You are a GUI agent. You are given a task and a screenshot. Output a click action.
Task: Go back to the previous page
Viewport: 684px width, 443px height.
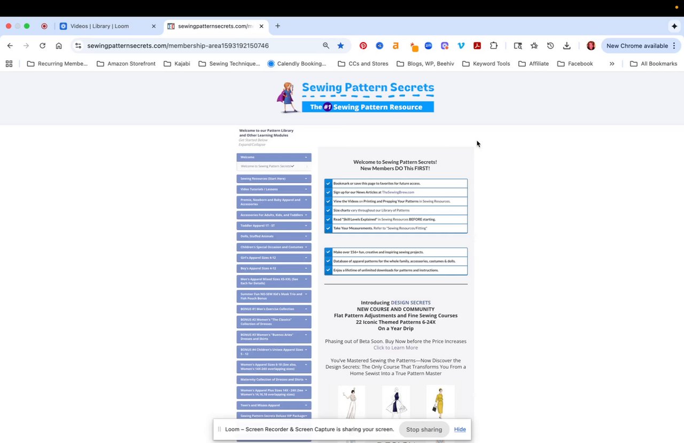[x=10, y=46]
